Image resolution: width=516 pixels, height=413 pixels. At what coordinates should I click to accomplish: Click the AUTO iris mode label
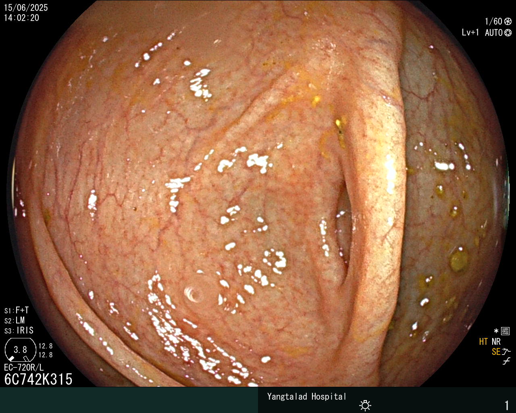pos(494,33)
